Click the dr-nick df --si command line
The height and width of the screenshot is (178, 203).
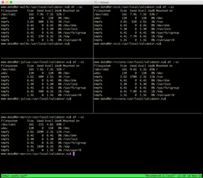coord(134,7)
